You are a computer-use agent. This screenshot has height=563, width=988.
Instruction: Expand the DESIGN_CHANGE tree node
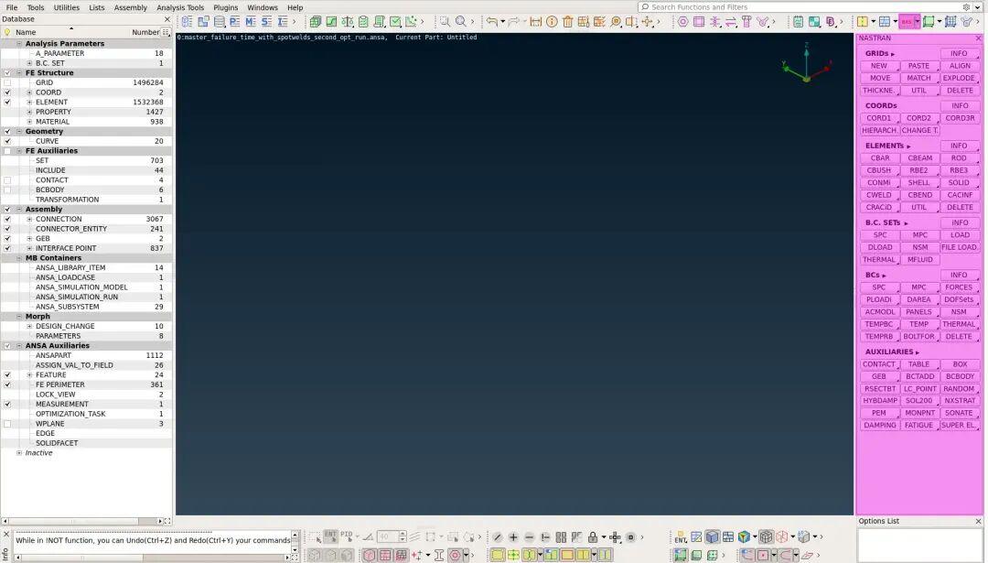[x=29, y=326]
